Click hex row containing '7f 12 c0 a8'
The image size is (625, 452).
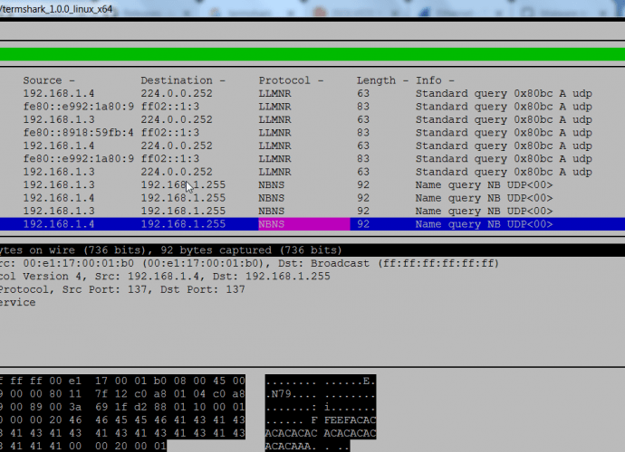point(122,394)
